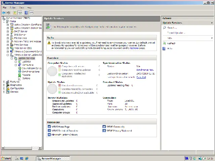Viewport: 215px width, 161px height.
Task: Expand the Features tree node
Action: point(4,82)
